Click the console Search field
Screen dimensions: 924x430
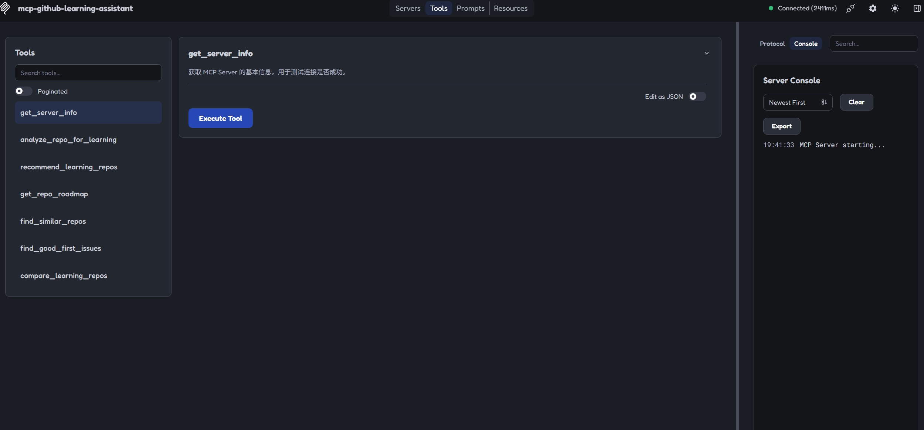[x=873, y=44]
